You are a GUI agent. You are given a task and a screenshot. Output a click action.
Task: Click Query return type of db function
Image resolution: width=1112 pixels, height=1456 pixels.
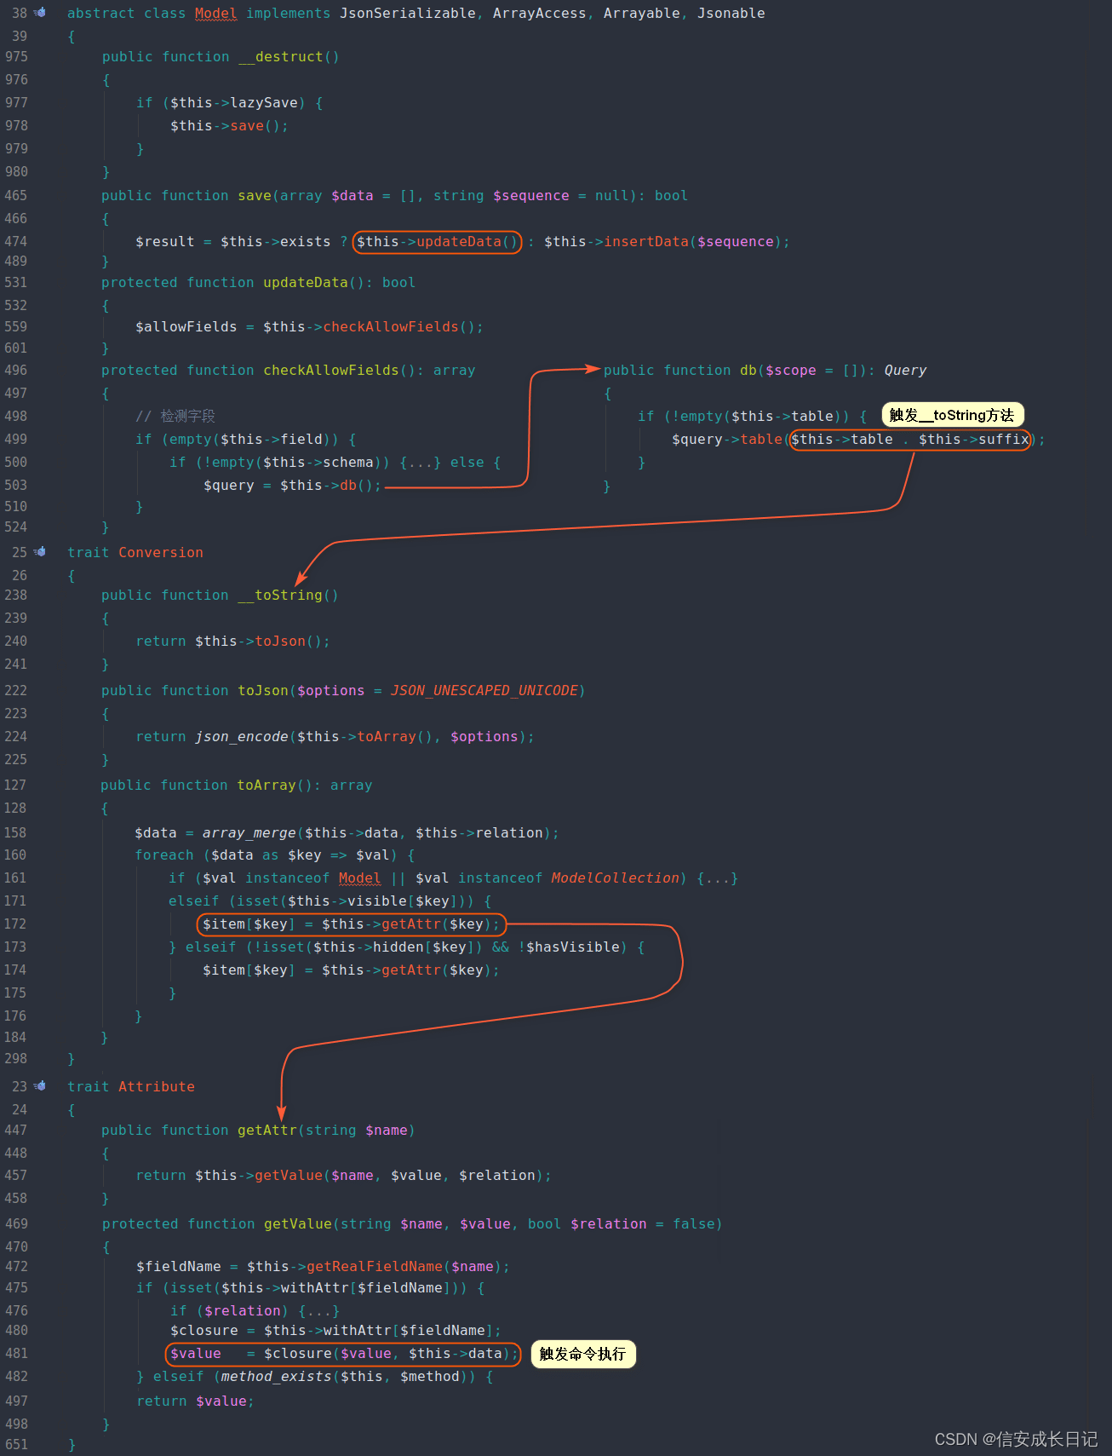pos(906,371)
